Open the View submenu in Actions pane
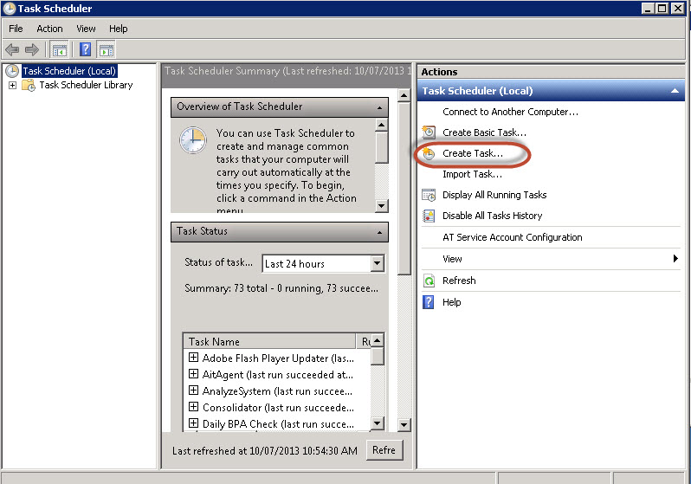Screen dimensions: 691x484 [x=453, y=259]
